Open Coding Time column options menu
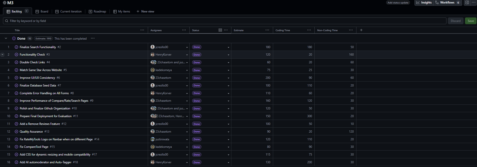Image resolution: width=477 pixels, height=167 pixels. coord(309,30)
